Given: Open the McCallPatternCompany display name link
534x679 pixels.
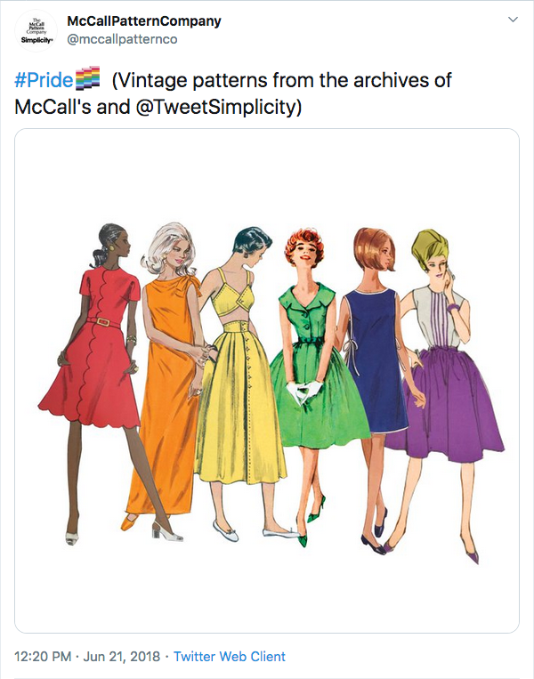Looking at the screenshot, I should tap(144, 20).
